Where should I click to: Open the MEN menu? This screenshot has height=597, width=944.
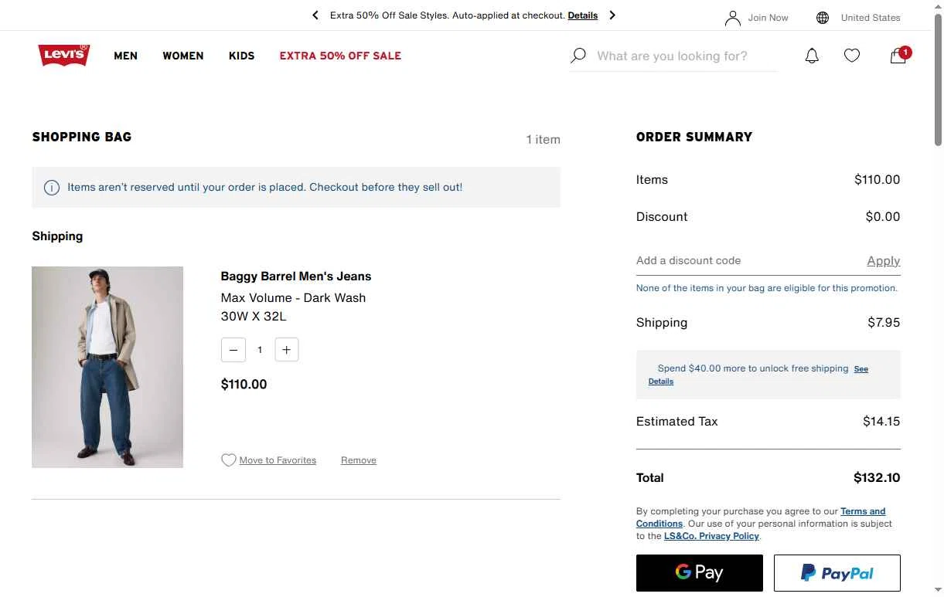click(x=125, y=56)
